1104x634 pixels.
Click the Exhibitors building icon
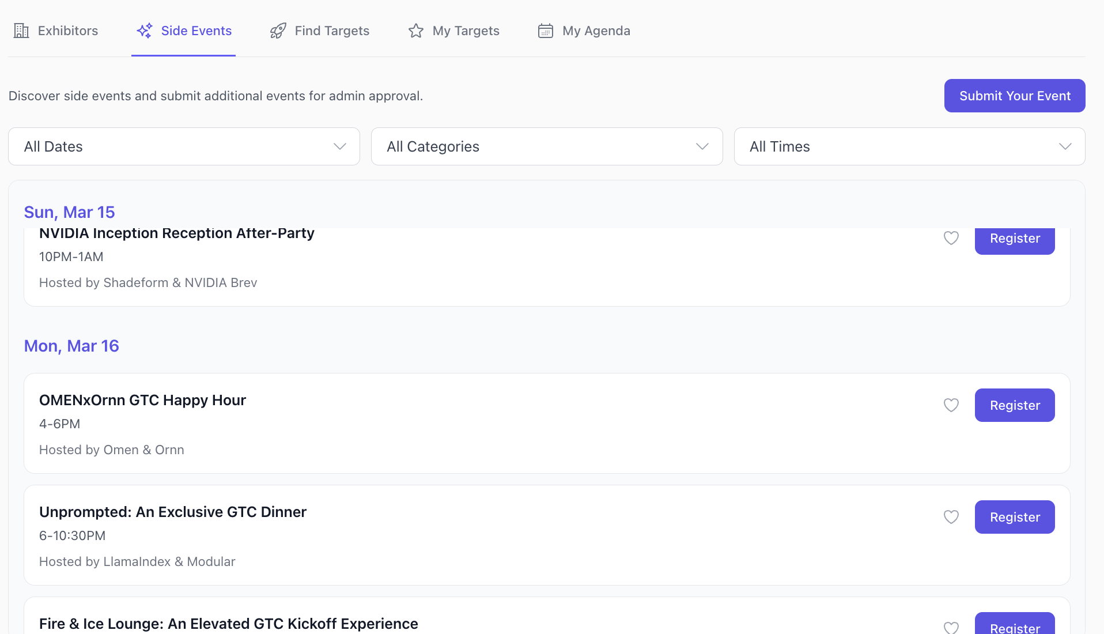pyautogui.click(x=21, y=31)
